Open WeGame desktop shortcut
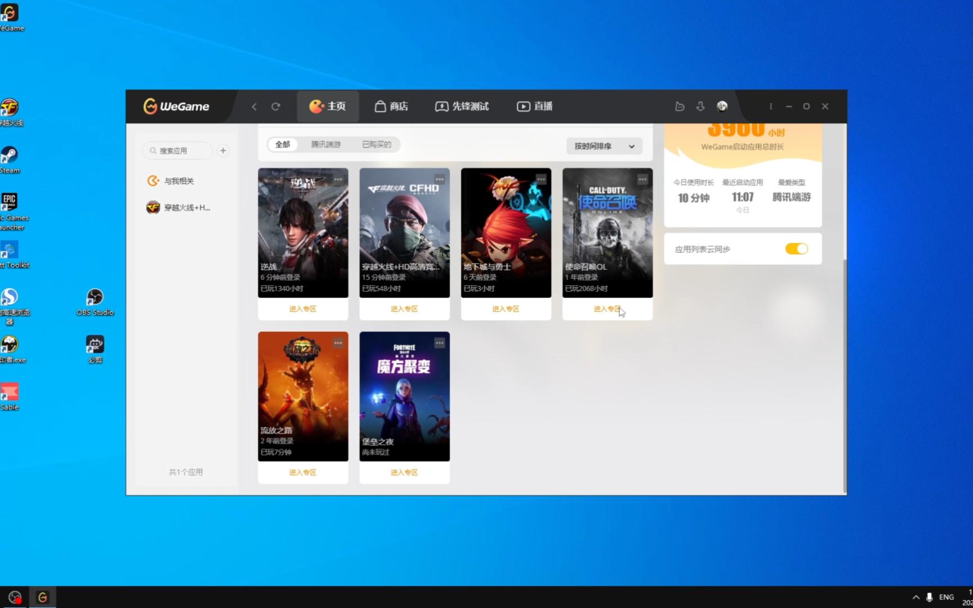Viewport: 973px width, 608px height. click(10, 17)
